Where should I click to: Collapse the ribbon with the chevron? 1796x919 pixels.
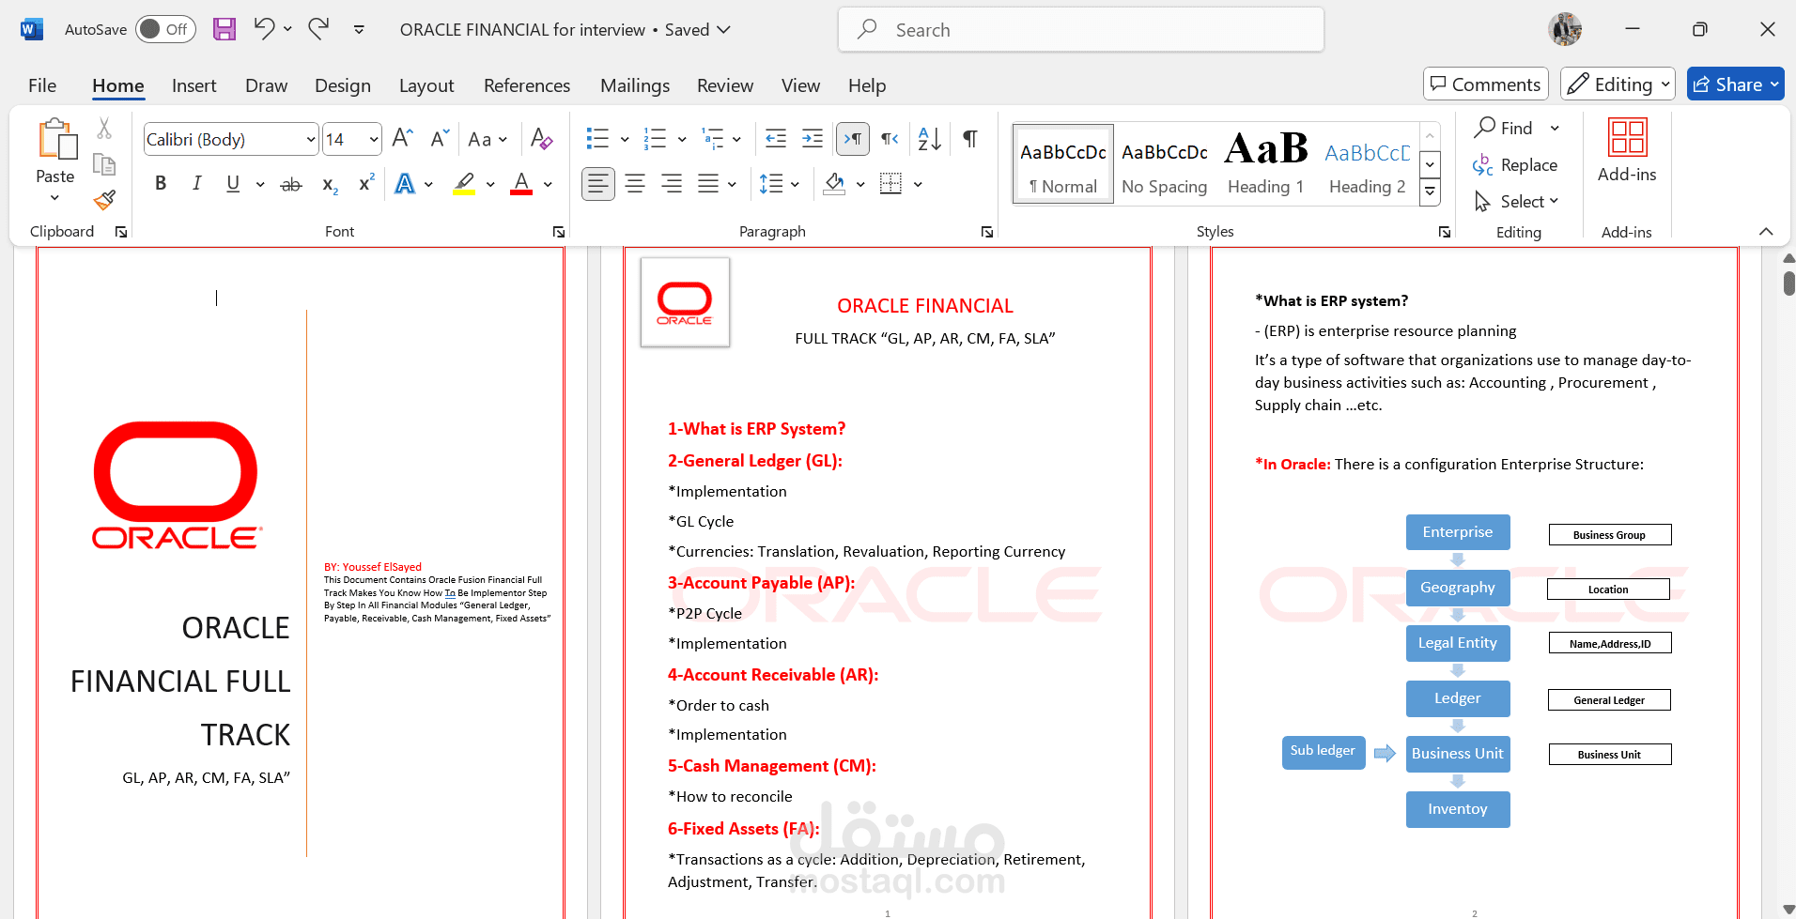click(1766, 232)
